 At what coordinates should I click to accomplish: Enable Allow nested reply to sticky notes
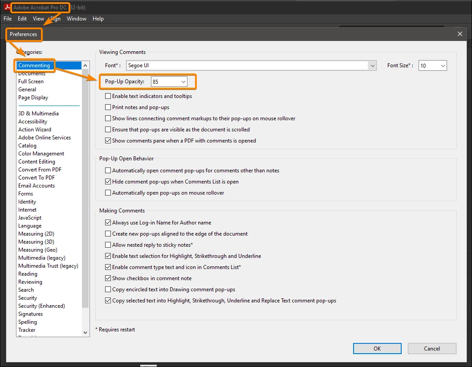pyautogui.click(x=108, y=245)
